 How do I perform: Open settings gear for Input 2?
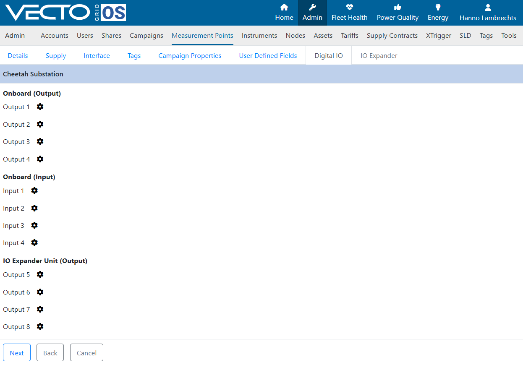pos(34,208)
